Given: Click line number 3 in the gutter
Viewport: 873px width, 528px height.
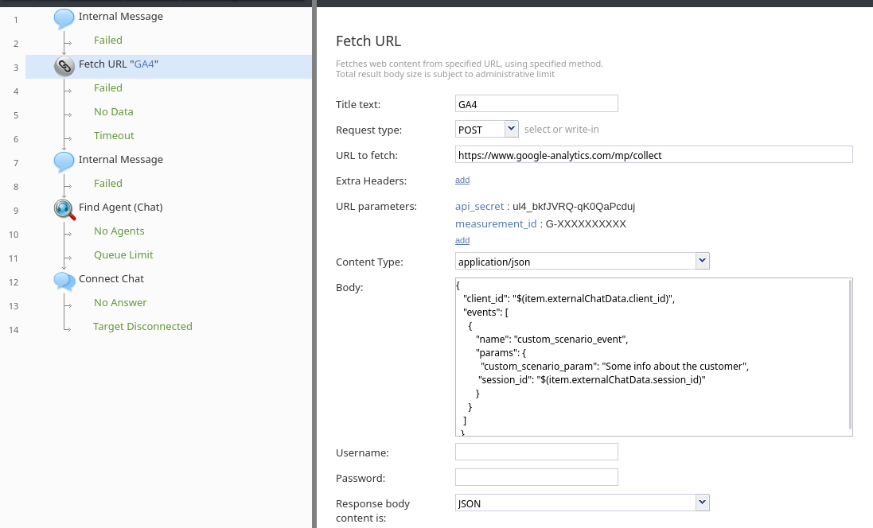Looking at the screenshot, I should pyautogui.click(x=16, y=68).
